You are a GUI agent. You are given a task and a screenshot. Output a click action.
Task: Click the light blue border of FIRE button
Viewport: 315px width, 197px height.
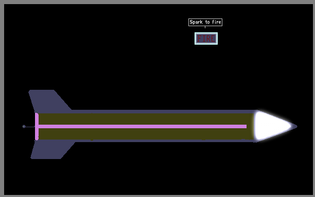click(x=206, y=33)
